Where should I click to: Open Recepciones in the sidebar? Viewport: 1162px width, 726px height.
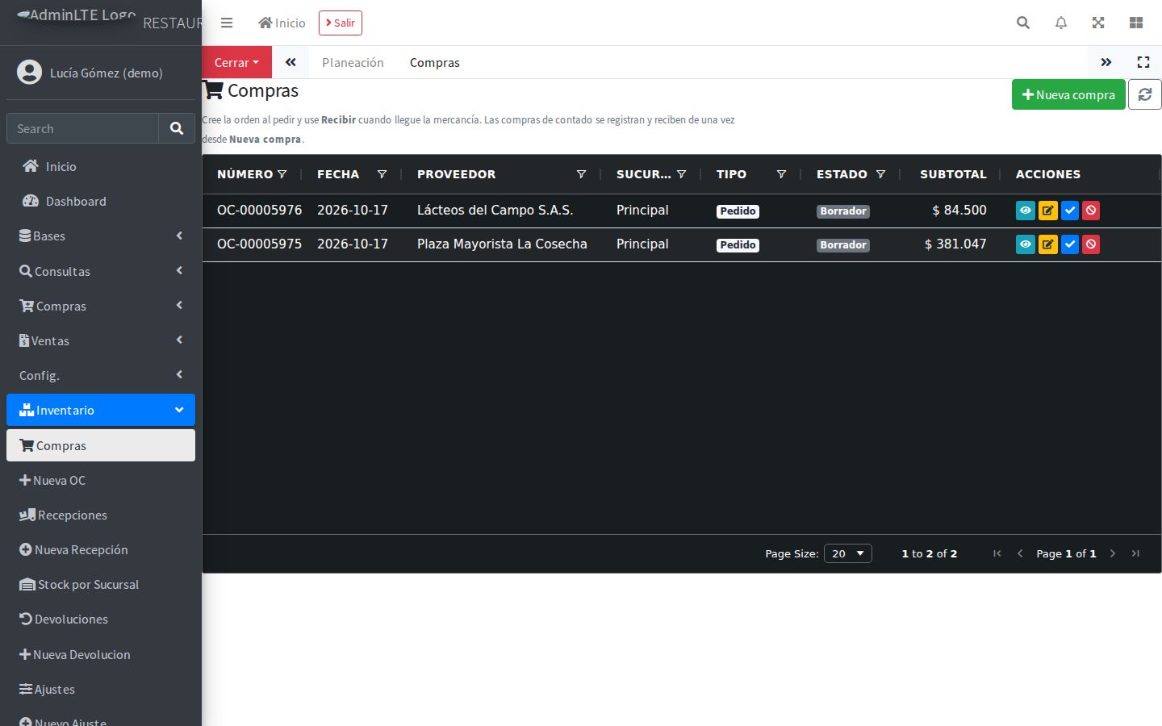[x=101, y=515]
